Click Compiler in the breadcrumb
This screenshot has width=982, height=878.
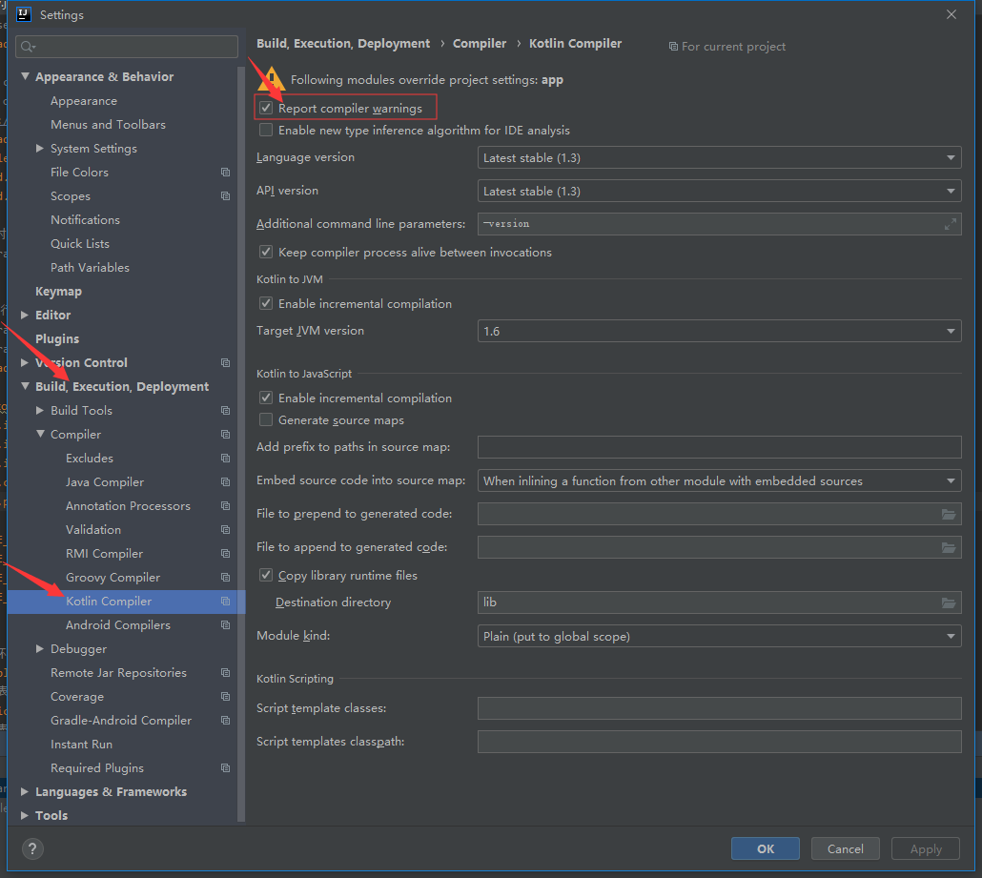tap(480, 43)
